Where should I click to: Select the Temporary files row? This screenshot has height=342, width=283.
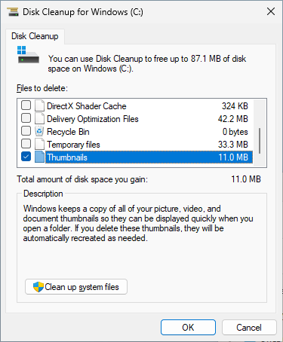tap(137, 145)
